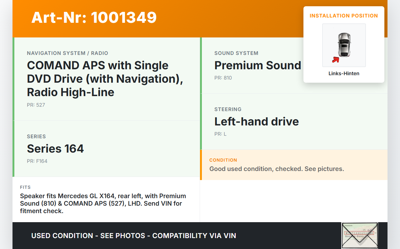Image resolution: width=400 pixels, height=249 pixels.
Task: Click the "PR: L" code
Action: tap(220, 134)
